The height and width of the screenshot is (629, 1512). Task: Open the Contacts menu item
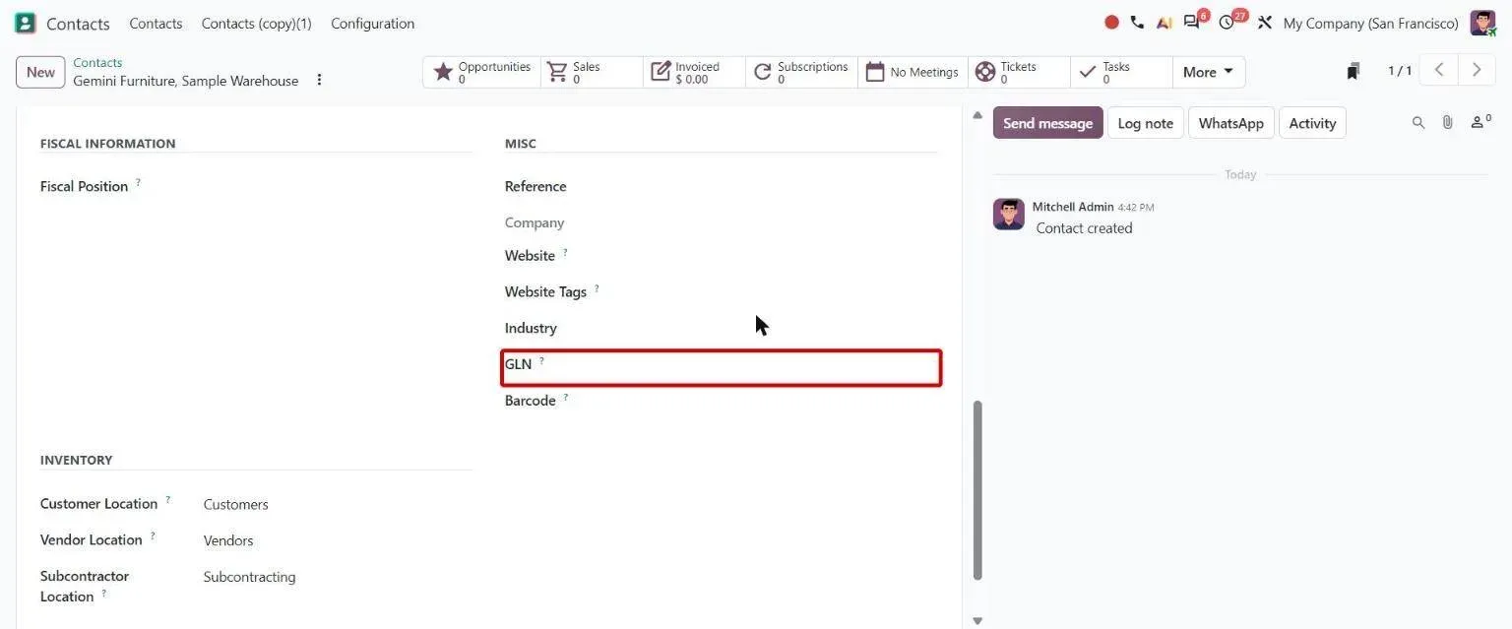pos(156,23)
